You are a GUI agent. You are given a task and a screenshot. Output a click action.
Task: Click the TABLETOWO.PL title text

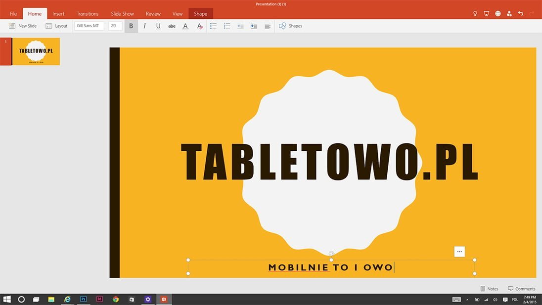[x=329, y=162]
